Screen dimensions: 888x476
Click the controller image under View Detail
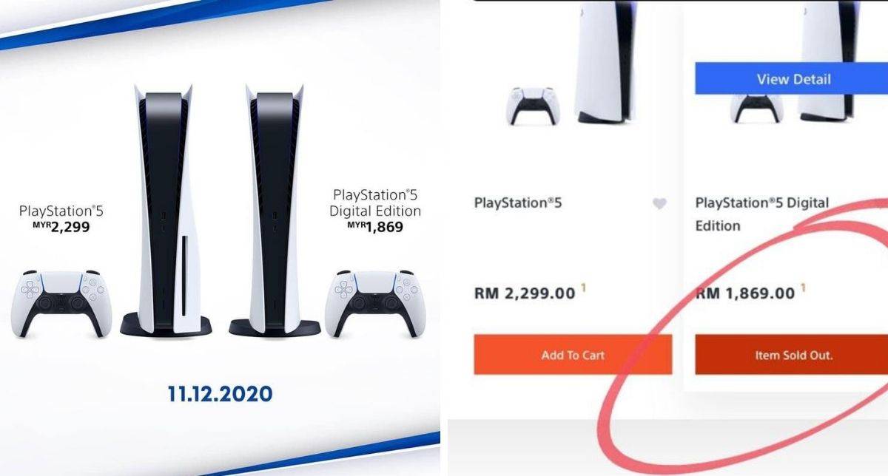756,109
